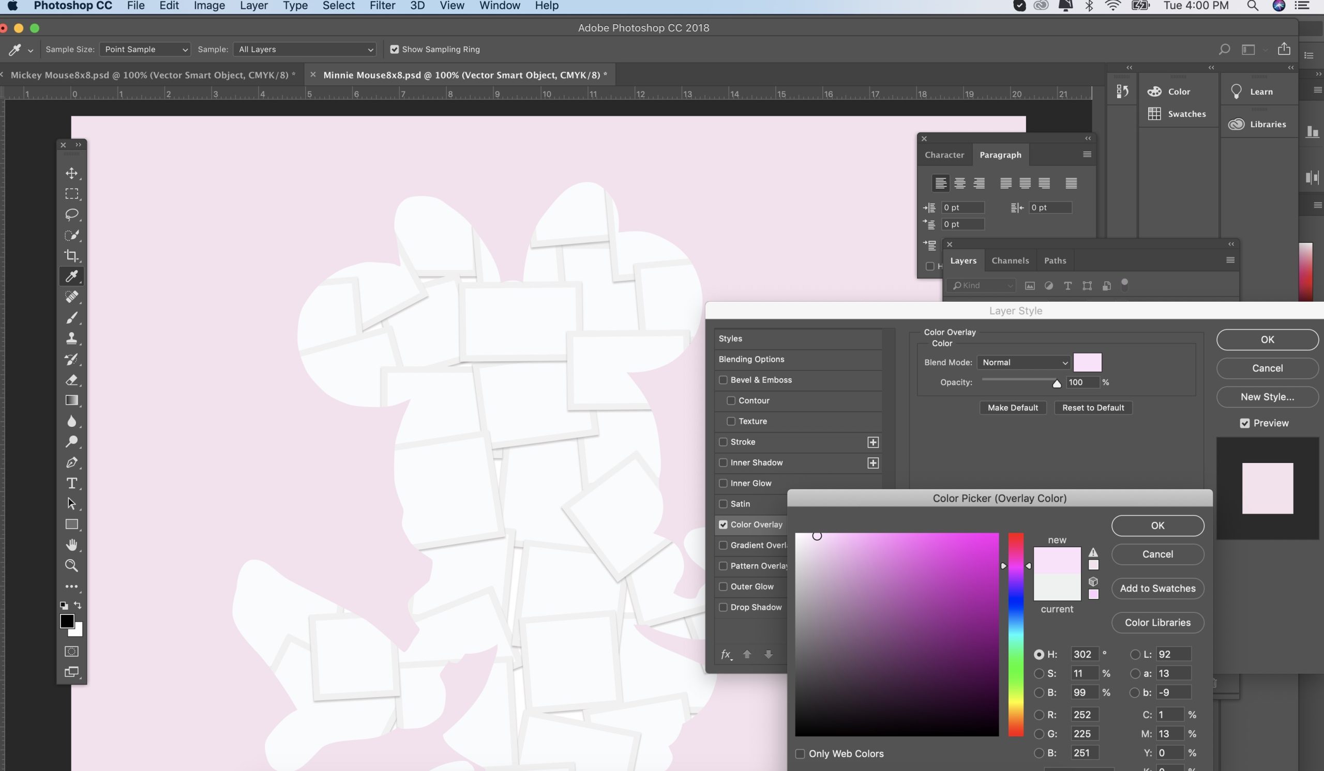Open the Window menu
Image resolution: width=1324 pixels, height=771 pixels.
pyautogui.click(x=499, y=6)
